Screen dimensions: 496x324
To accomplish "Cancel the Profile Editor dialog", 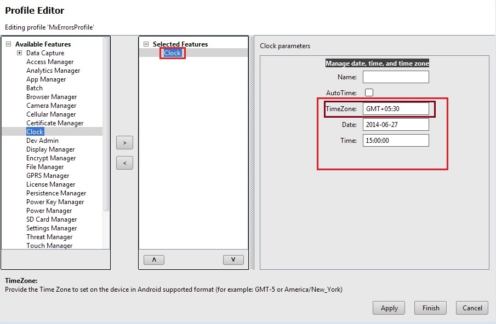I will 472,308.
